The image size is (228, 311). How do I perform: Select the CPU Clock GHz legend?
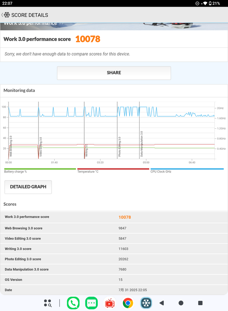click(x=187, y=171)
